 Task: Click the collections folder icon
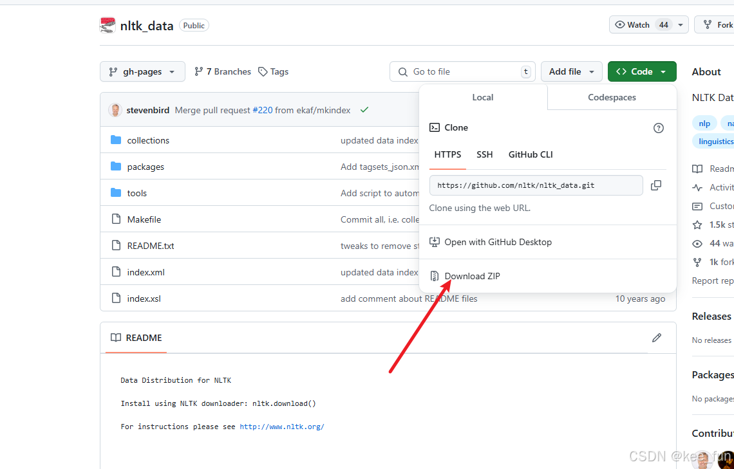[x=116, y=140]
